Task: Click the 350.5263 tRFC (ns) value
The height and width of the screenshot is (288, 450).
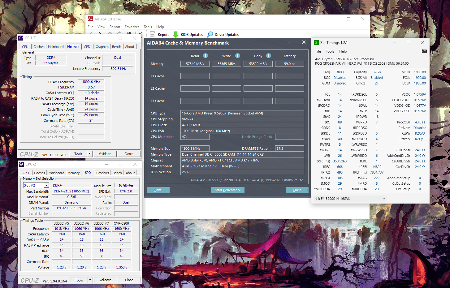Action: tap(340, 161)
